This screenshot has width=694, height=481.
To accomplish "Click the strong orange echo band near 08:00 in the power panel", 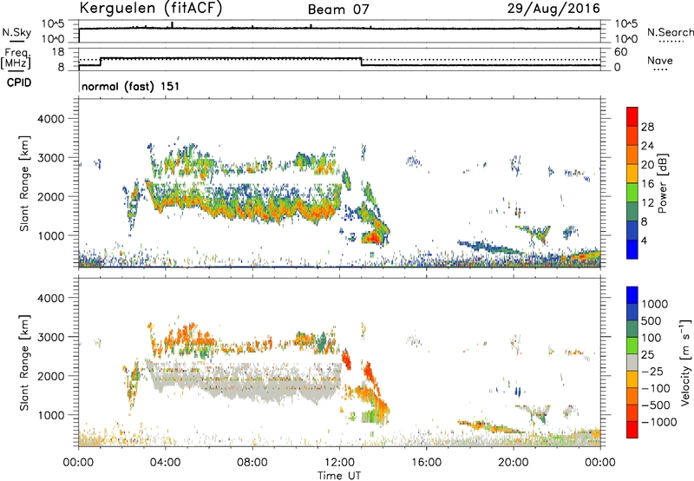I will point(254,212).
